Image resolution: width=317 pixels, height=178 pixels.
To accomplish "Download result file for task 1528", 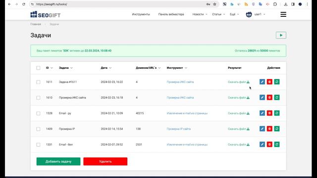I will pos(239,113).
